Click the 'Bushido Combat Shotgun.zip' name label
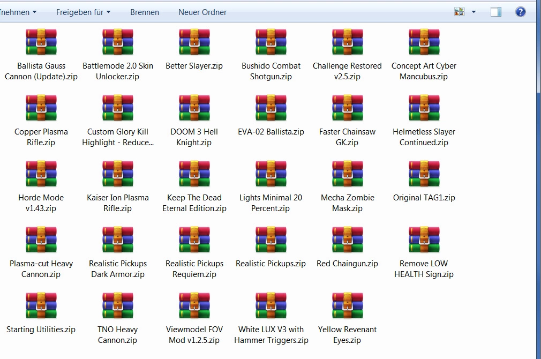Screen dimensions: 541x359 point(271,71)
